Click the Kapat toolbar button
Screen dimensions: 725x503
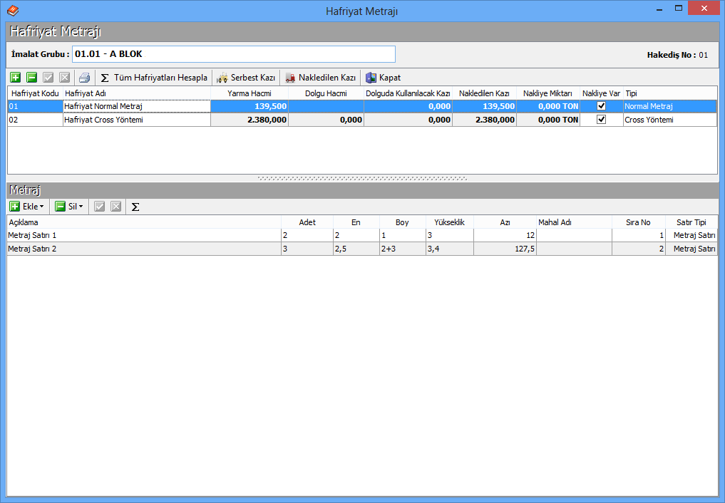coord(383,78)
